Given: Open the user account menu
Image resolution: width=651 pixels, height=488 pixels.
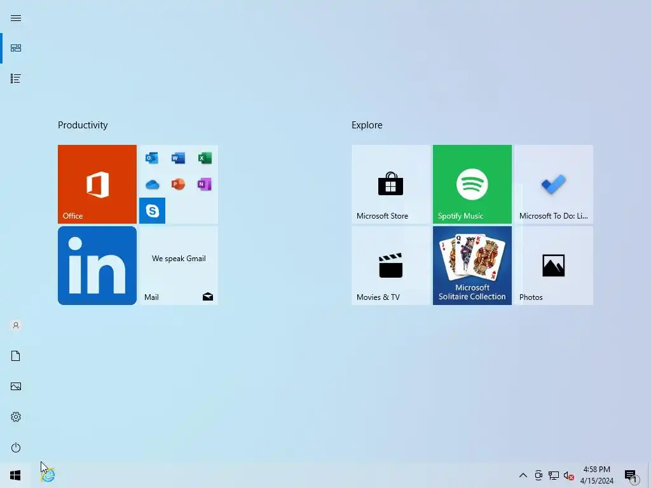Looking at the screenshot, I should pos(16,325).
